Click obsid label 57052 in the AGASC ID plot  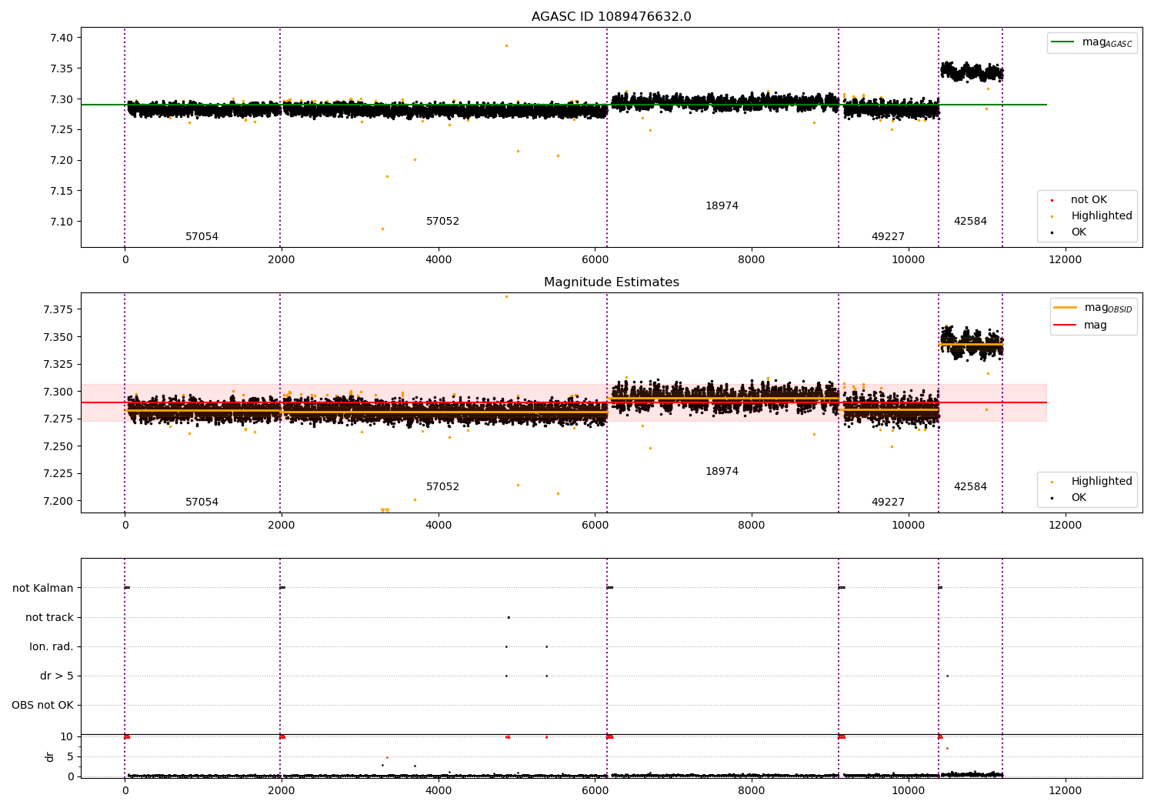442,221
